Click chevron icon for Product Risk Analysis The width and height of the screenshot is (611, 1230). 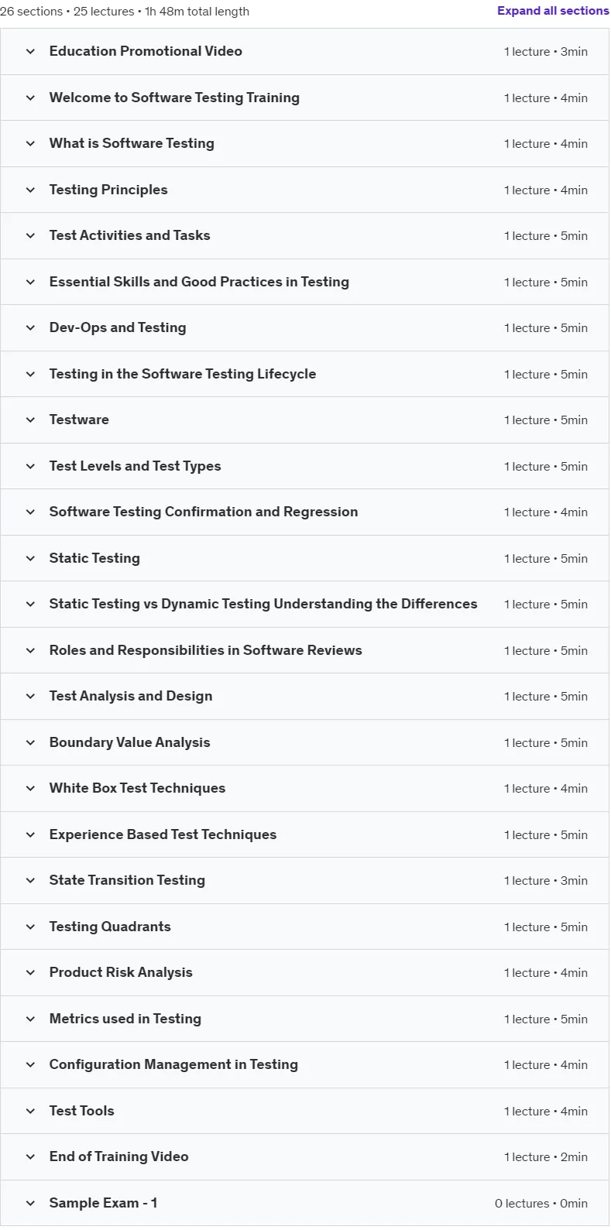[x=30, y=973]
